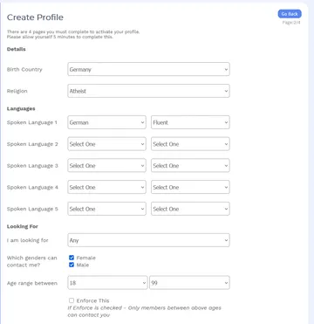The height and width of the screenshot is (324, 314).
Task: Open the Birth Country dropdown showing Germany
Action: [x=148, y=69]
